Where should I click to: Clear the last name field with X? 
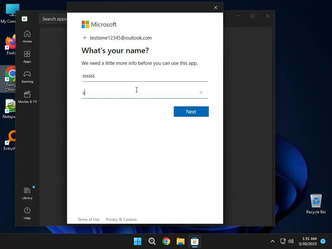coord(201,92)
